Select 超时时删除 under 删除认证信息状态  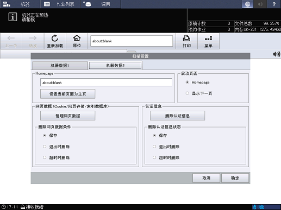coord(154,157)
